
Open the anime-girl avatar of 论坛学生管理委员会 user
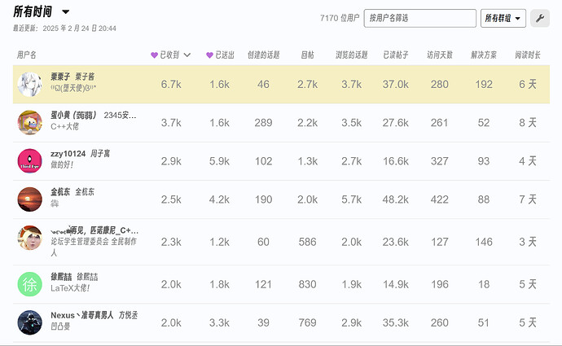[x=30, y=238]
